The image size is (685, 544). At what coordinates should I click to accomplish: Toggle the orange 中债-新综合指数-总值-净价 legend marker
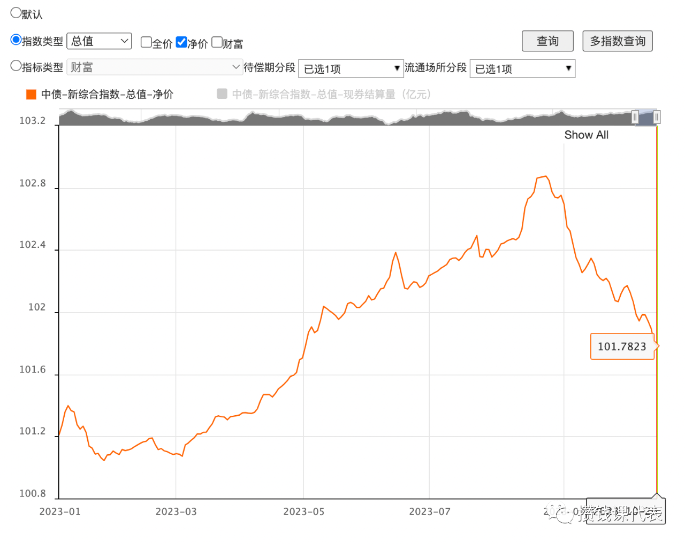coord(32,95)
